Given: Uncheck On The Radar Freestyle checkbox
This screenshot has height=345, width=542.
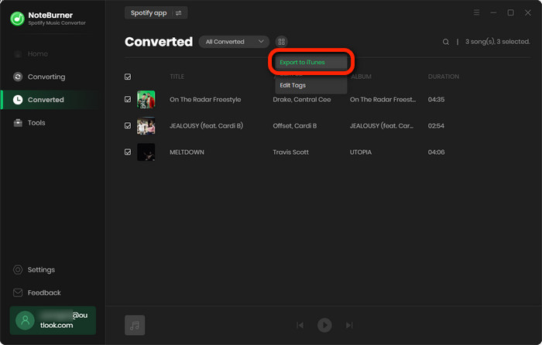Looking at the screenshot, I should (x=128, y=100).
